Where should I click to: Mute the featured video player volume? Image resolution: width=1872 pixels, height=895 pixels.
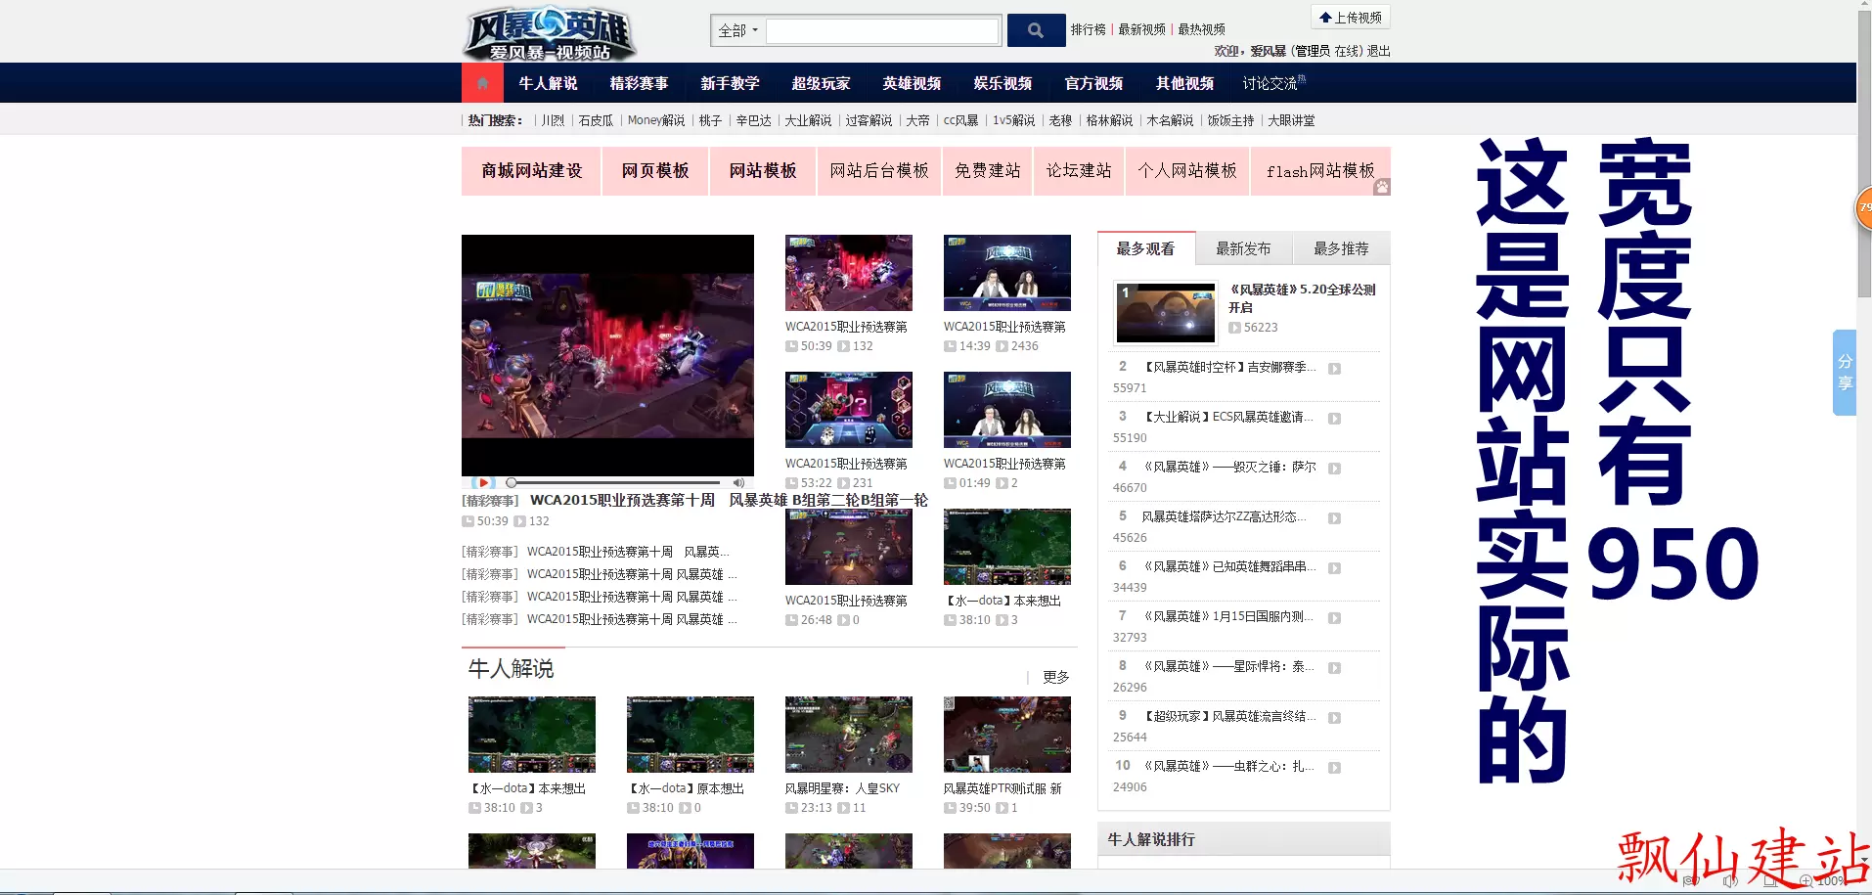click(x=738, y=482)
